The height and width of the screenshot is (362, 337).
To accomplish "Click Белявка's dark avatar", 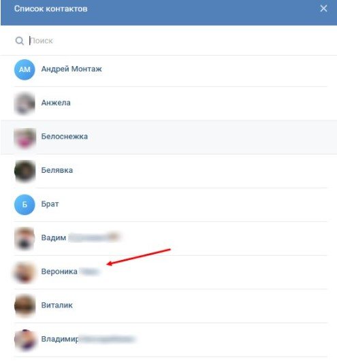I will (25, 171).
